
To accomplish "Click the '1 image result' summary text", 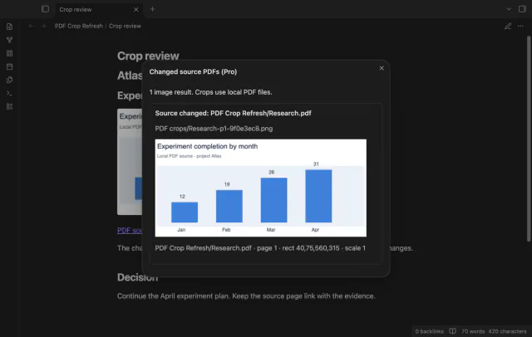I will [210, 92].
